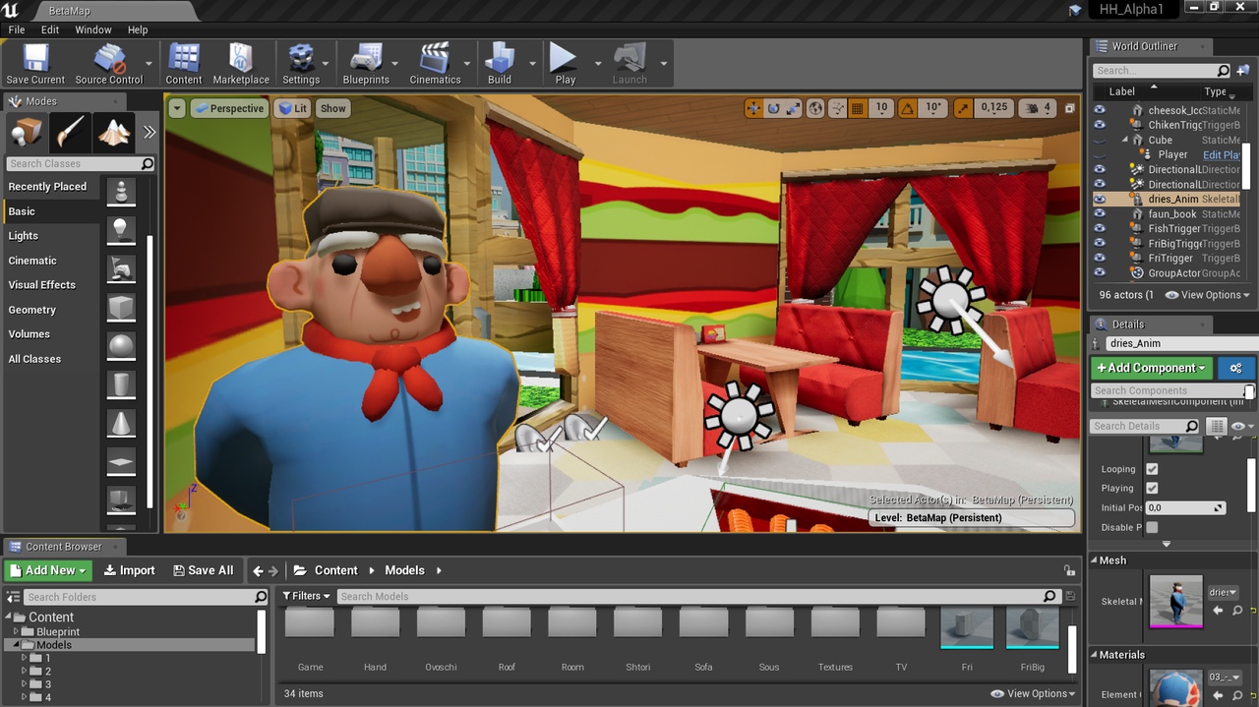Viewport: 1259px width, 707px height.
Task: Click the Settings toolbar icon
Action: click(301, 64)
